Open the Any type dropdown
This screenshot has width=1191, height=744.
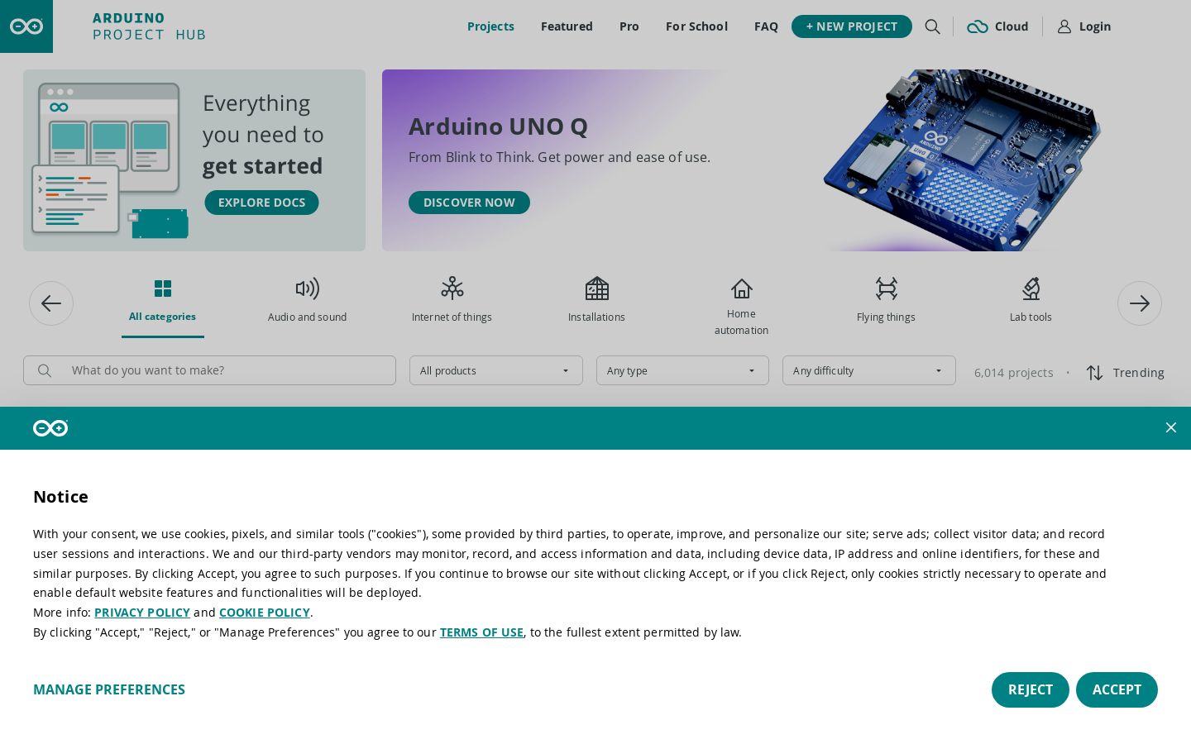point(682,370)
